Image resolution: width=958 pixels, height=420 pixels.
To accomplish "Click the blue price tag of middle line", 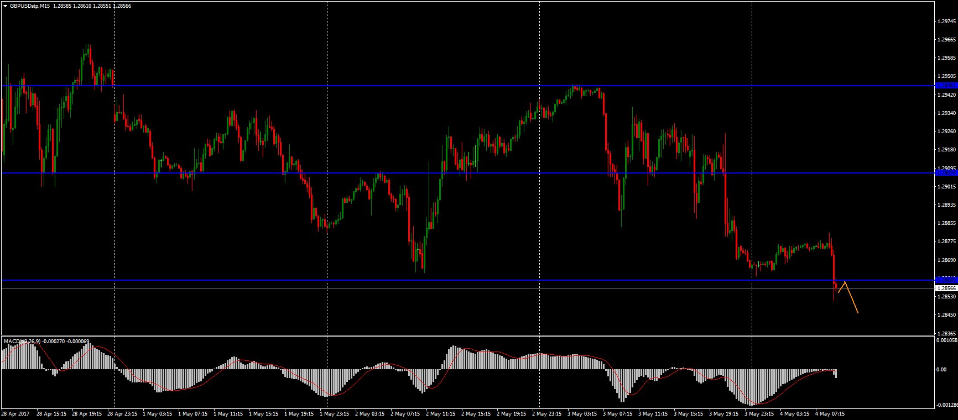I will (x=945, y=173).
